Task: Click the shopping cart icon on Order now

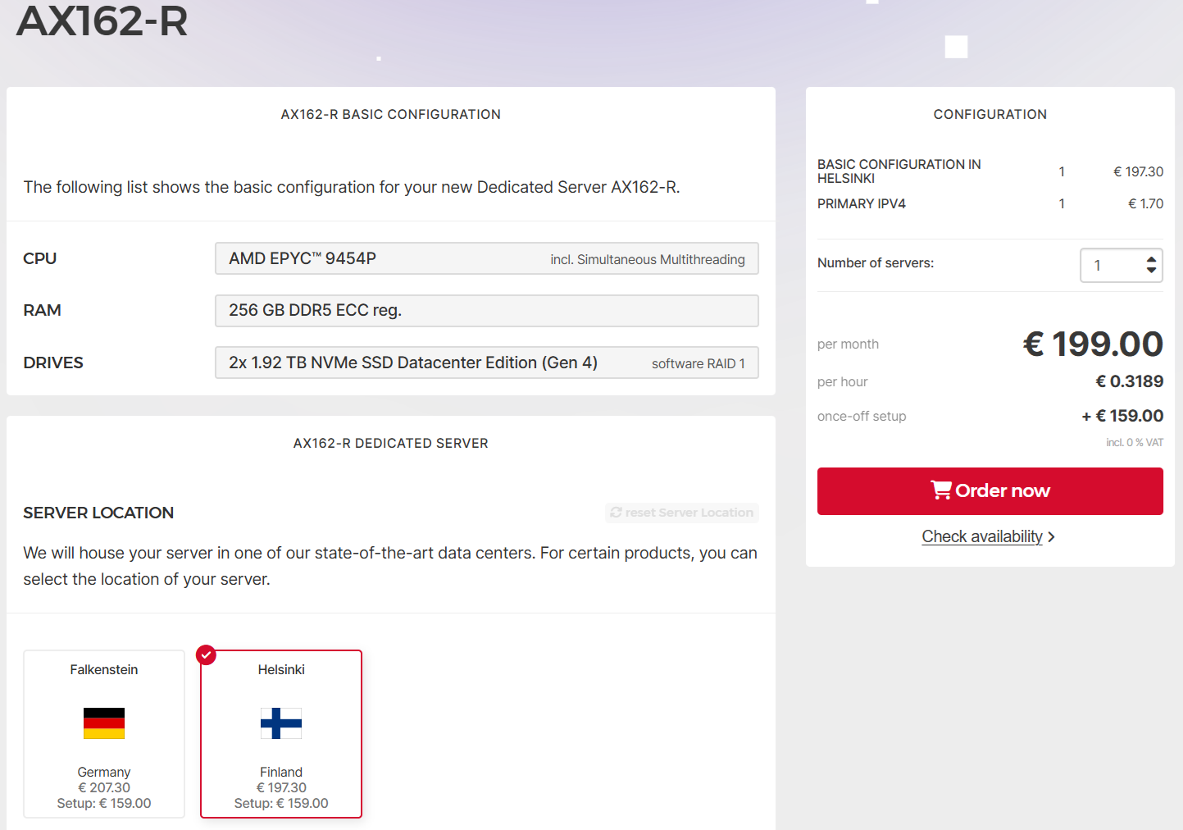Action: coord(941,490)
